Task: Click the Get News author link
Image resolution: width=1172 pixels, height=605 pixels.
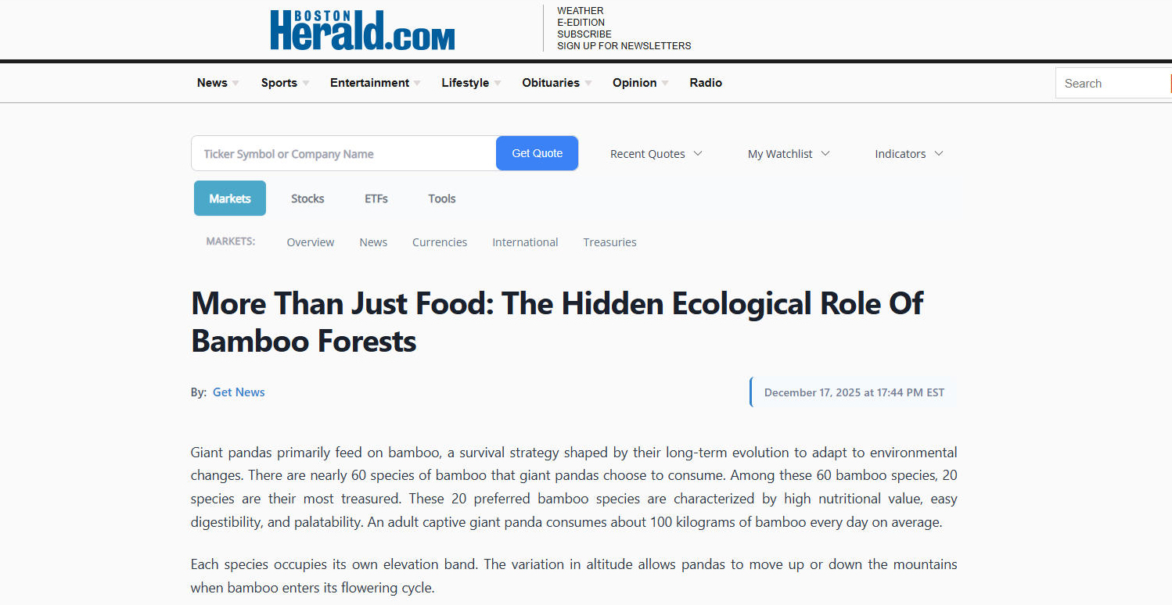Action: coord(239,392)
